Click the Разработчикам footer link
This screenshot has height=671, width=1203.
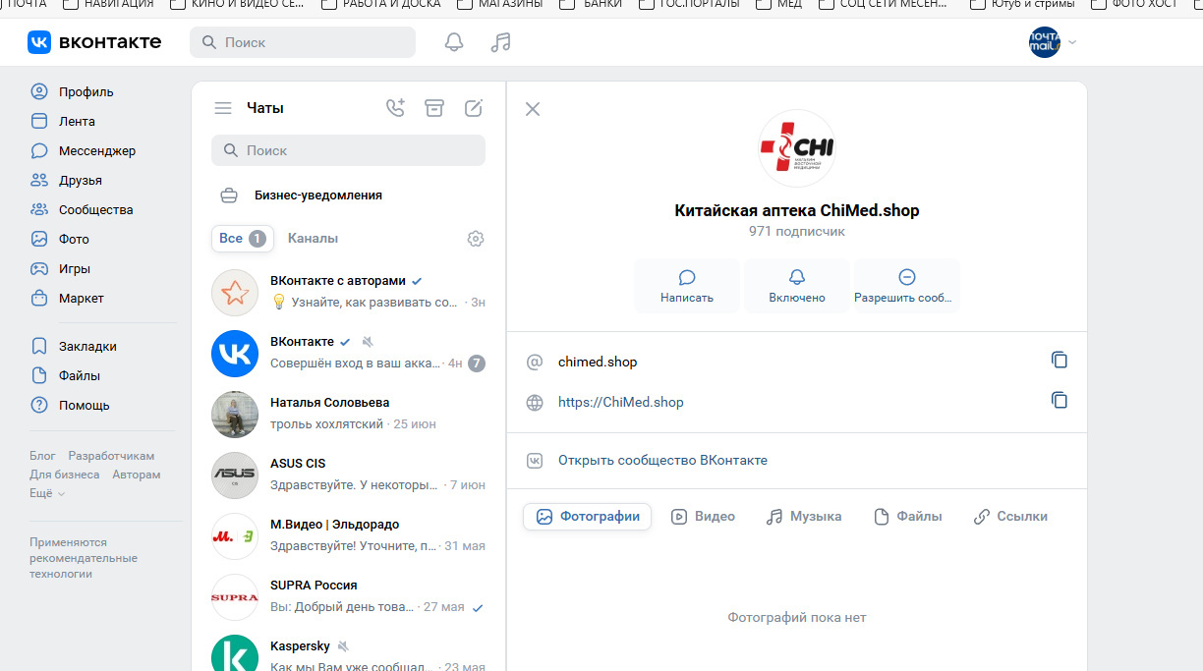[x=111, y=456]
